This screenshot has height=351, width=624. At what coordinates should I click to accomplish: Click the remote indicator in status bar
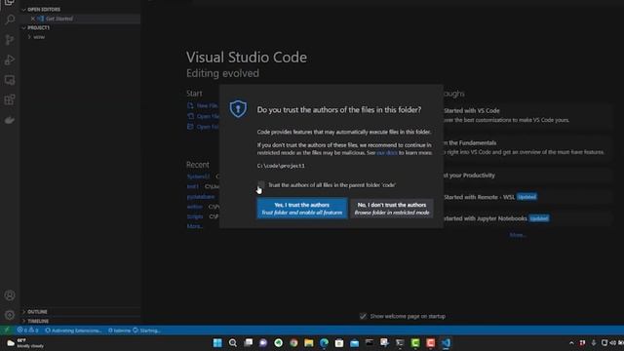tap(7, 331)
